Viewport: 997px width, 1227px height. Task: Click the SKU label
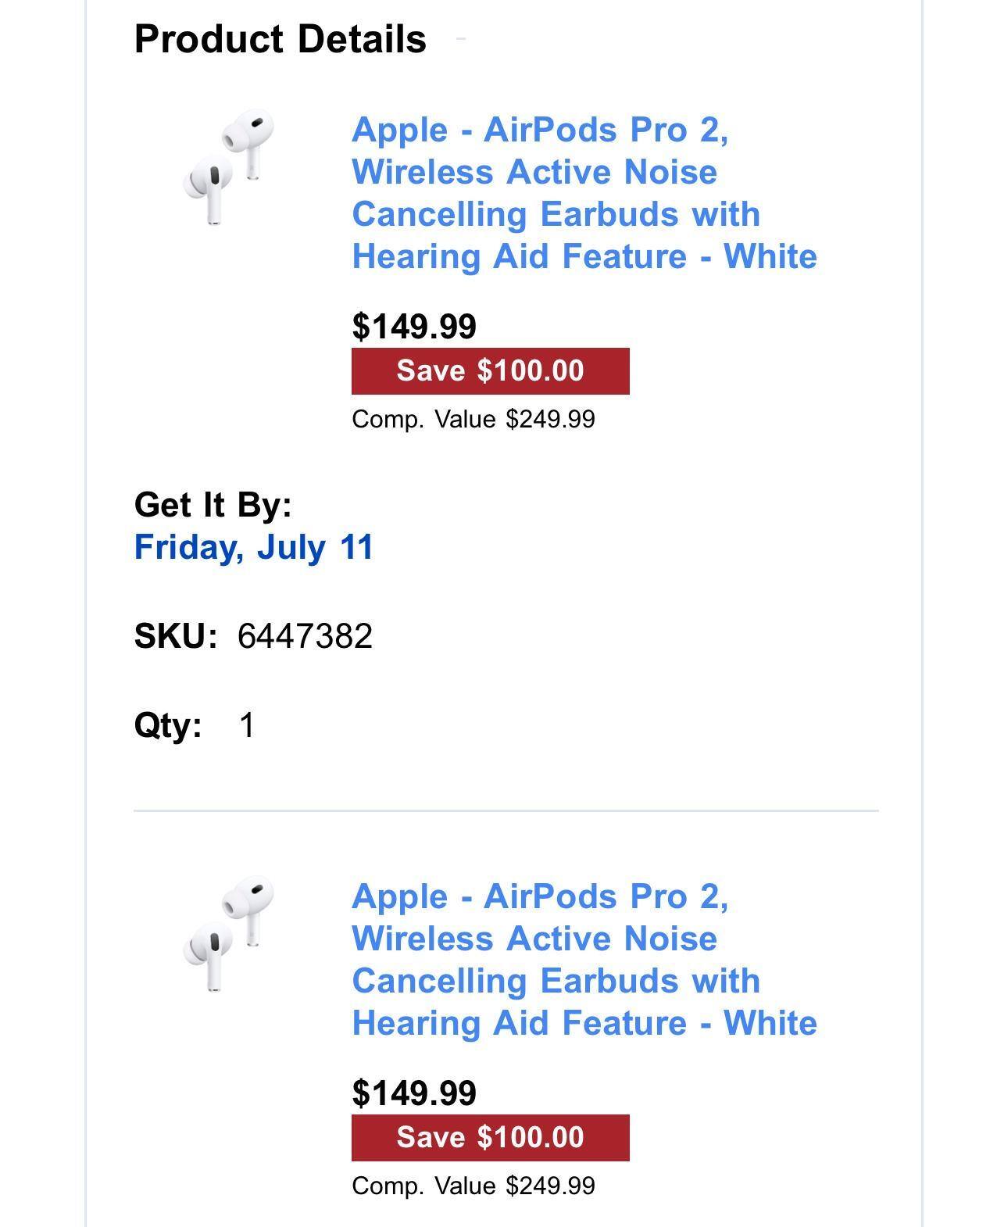(x=176, y=636)
